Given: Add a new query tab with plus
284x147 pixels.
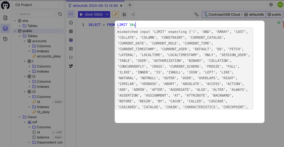Looking at the screenshot, I should [130, 5].
